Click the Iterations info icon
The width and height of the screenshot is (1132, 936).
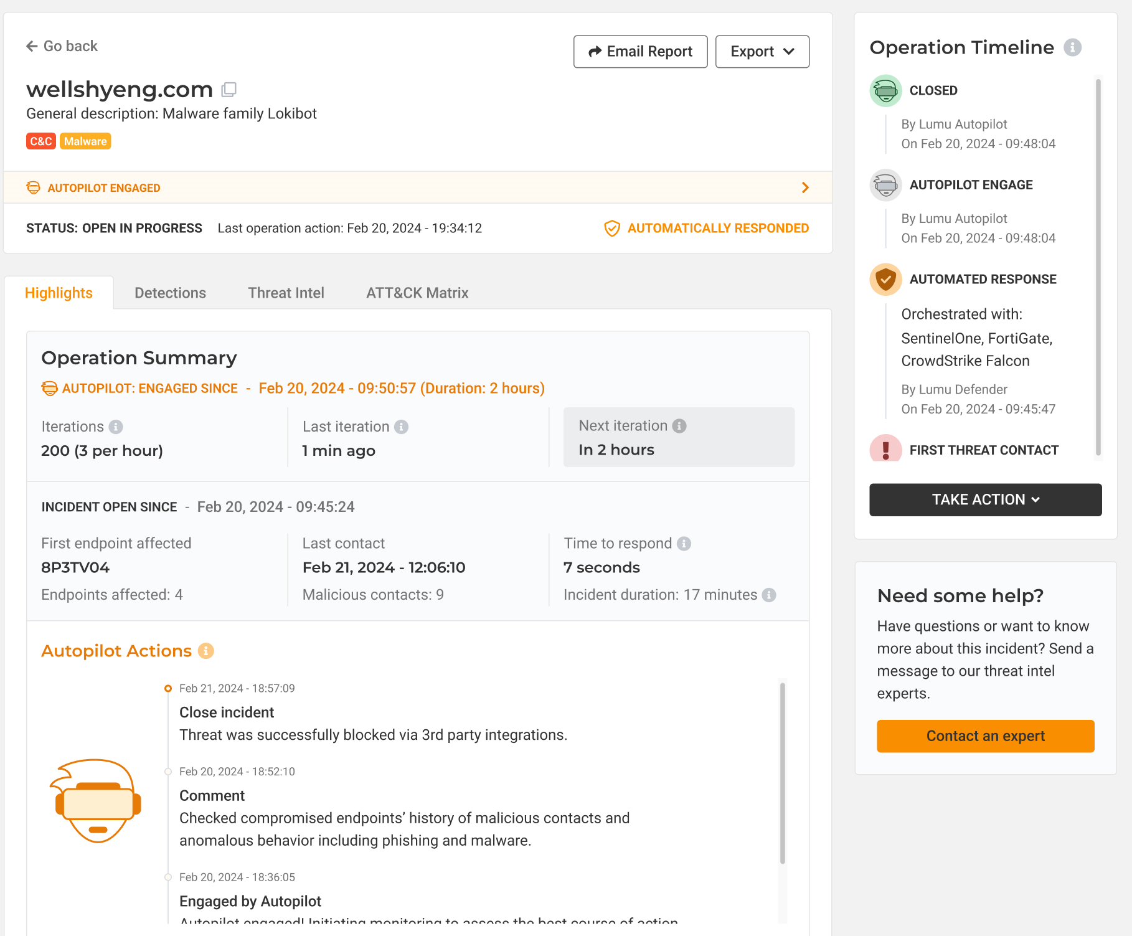tap(116, 427)
